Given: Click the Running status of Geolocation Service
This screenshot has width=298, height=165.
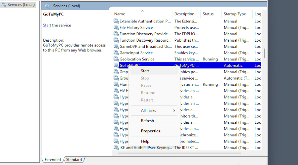Looking at the screenshot, I should coord(210,59).
